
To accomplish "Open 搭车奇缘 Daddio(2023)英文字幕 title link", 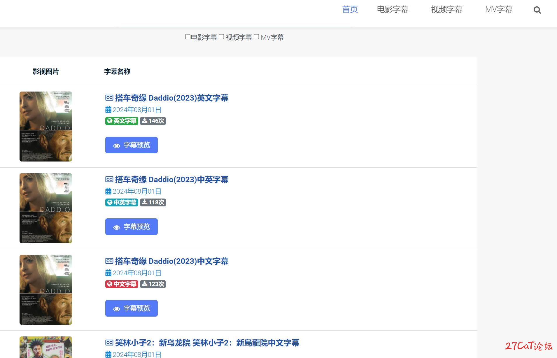I will point(171,98).
